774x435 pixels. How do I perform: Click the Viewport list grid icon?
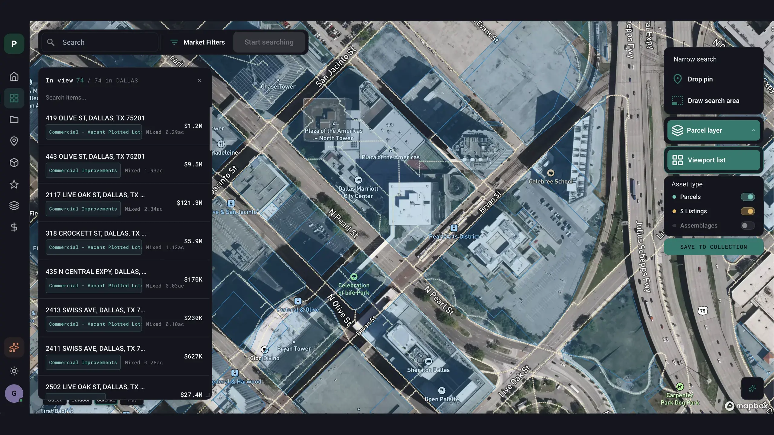[678, 160]
